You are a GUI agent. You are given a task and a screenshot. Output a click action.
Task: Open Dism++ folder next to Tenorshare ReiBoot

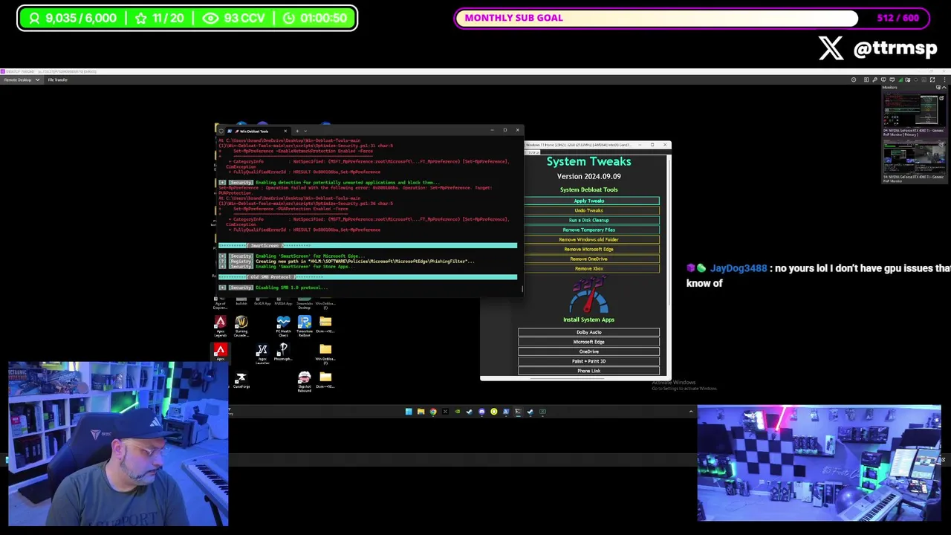tap(325, 325)
